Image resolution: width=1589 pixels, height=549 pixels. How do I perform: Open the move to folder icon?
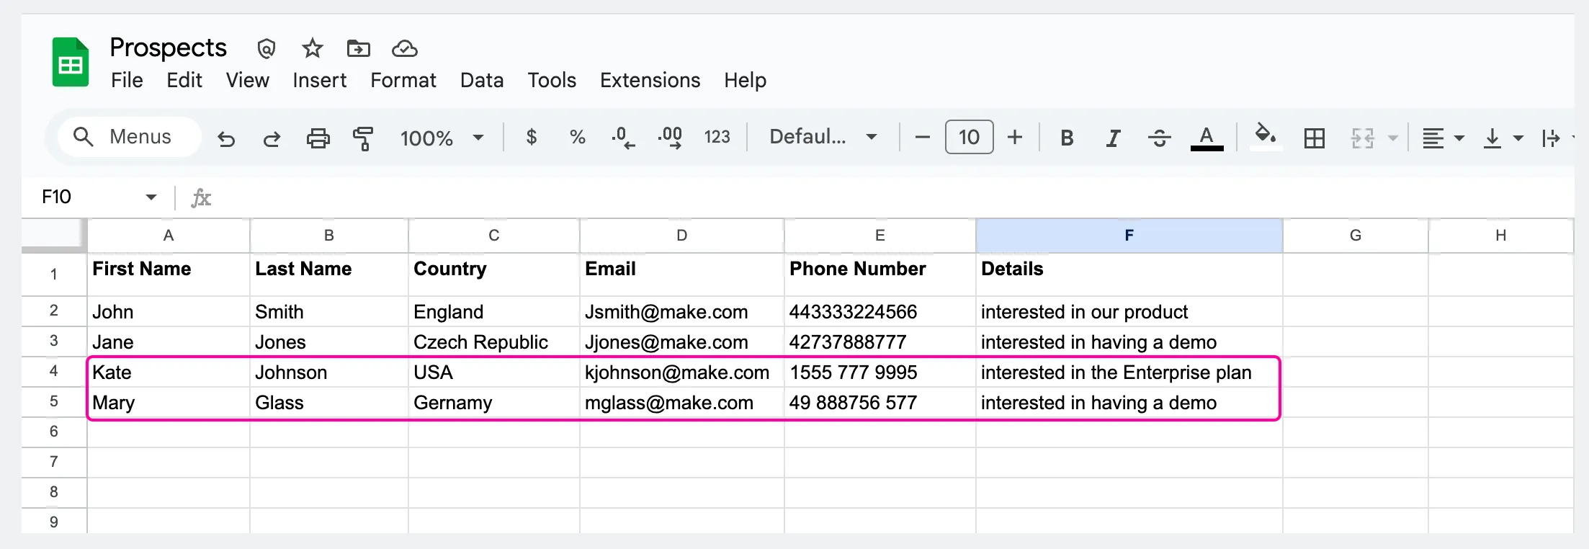[358, 49]
